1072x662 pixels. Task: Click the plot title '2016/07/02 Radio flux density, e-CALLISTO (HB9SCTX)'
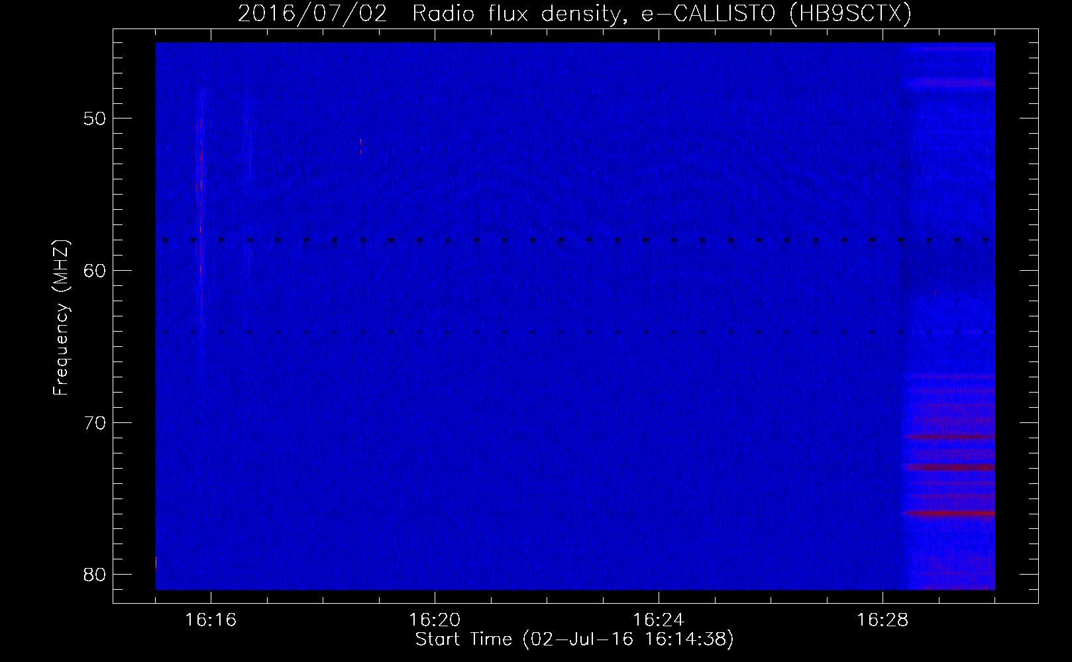(x=574, y=13)
